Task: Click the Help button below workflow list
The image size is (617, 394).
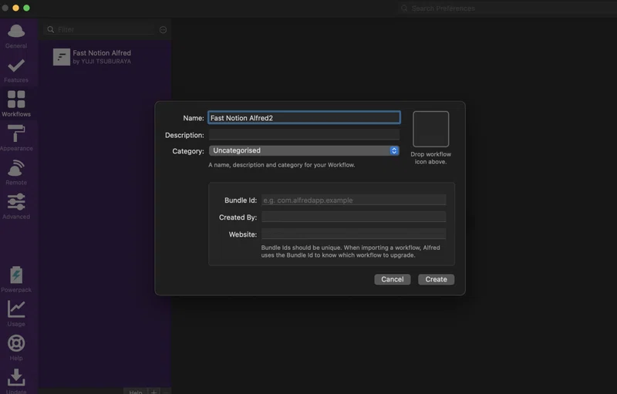Action: coord(136,392)
